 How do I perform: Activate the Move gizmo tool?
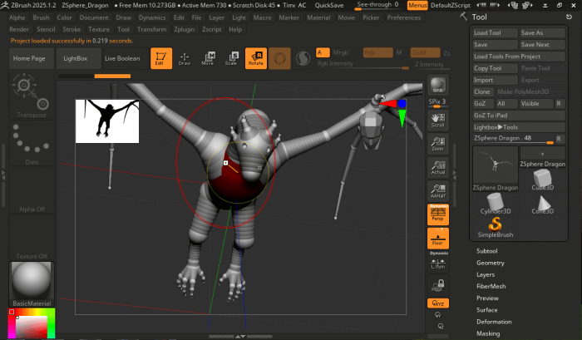[208, 58]
